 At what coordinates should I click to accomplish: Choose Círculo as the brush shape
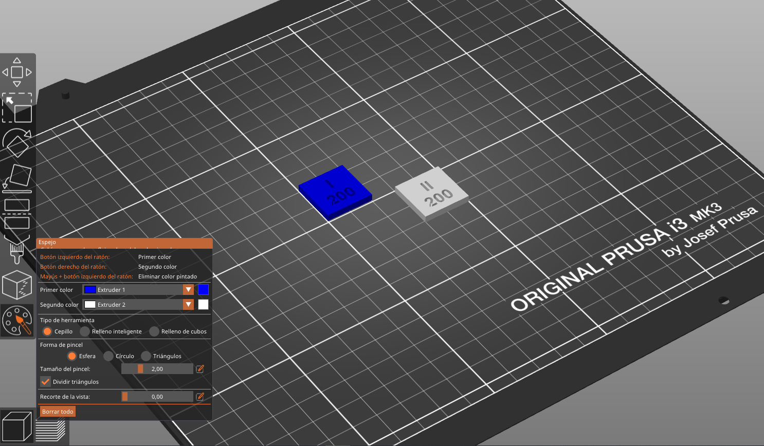pyautogui.click(x=108, y=356)
